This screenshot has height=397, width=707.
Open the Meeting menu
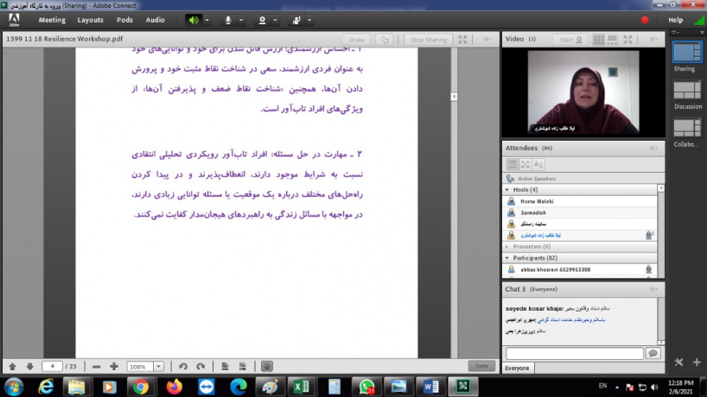(52, 20)
